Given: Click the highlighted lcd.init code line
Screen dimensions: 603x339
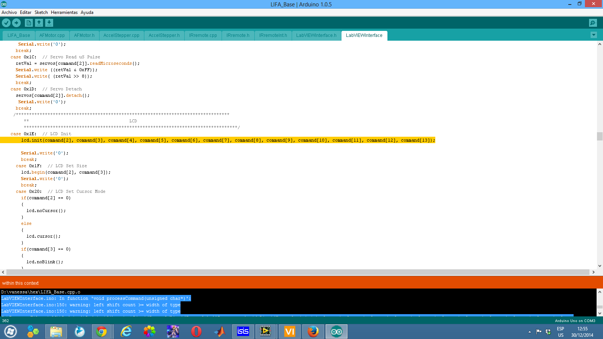Looking at the screenshot, I should pos(228,140).
